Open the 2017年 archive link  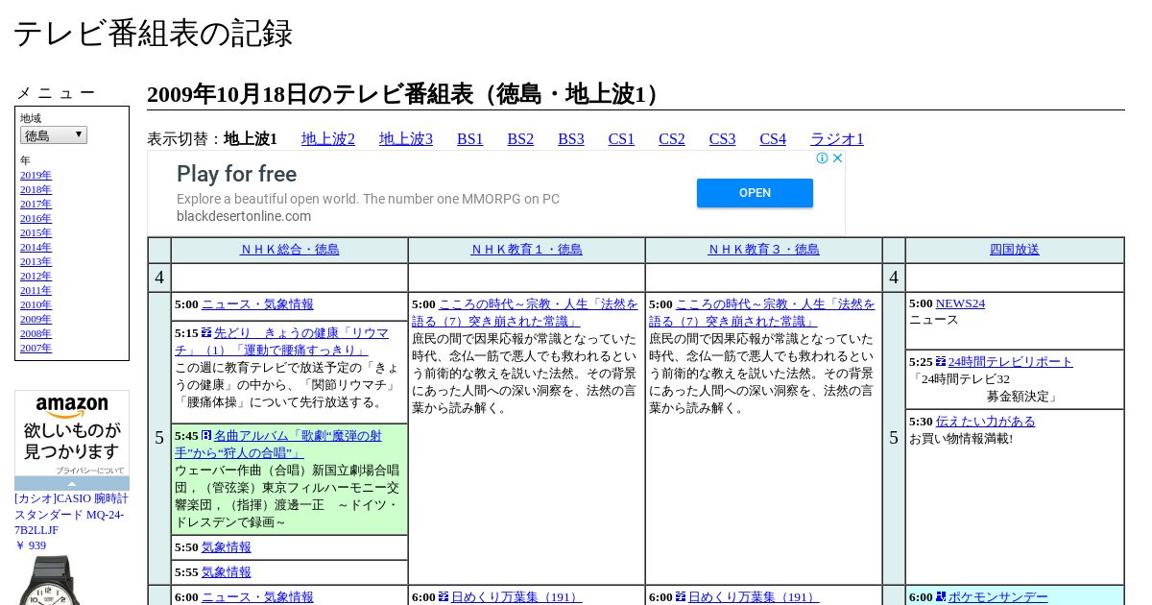click(x=36, y=205)
